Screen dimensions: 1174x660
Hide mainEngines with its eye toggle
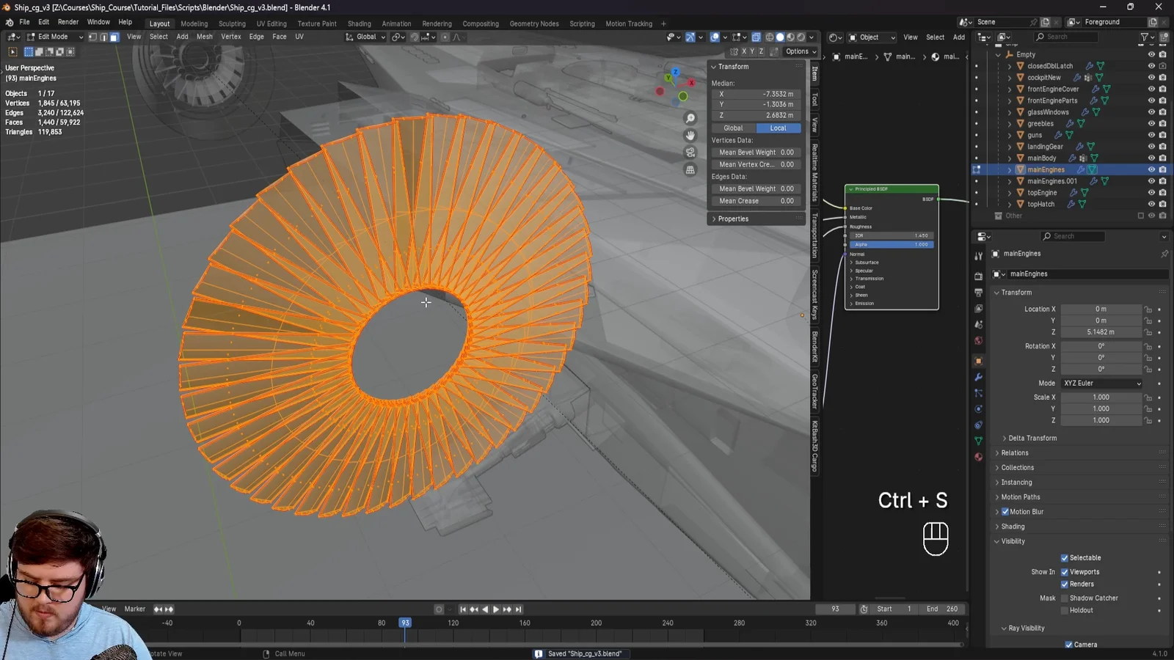click(1151, 169)
